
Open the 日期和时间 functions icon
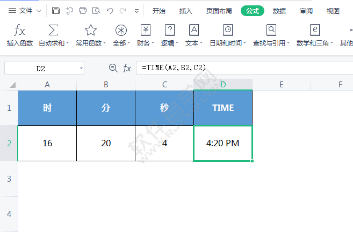228,30
